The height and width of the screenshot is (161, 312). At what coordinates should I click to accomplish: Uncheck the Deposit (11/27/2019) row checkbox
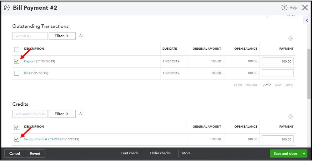point(17,61)
